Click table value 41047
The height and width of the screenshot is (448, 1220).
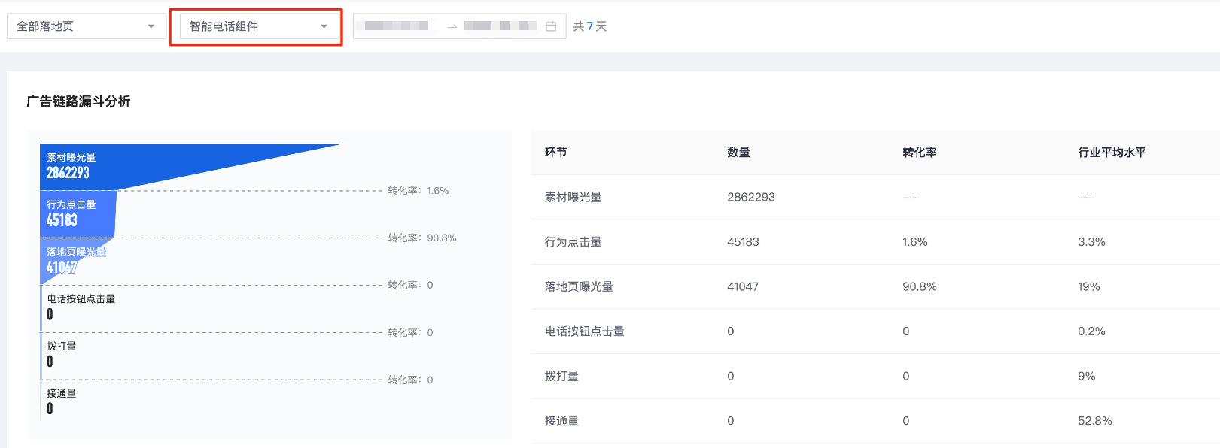click(x=743, y=287)
